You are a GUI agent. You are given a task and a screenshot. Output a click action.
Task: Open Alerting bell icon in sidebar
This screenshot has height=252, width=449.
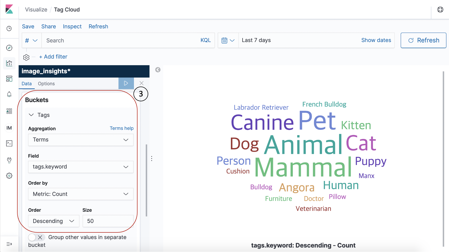[x=9, y=94]
